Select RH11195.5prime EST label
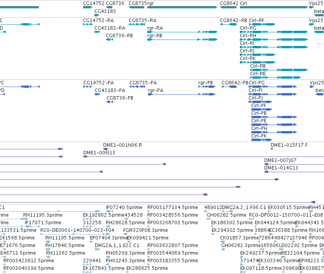 tap(65, 238)
